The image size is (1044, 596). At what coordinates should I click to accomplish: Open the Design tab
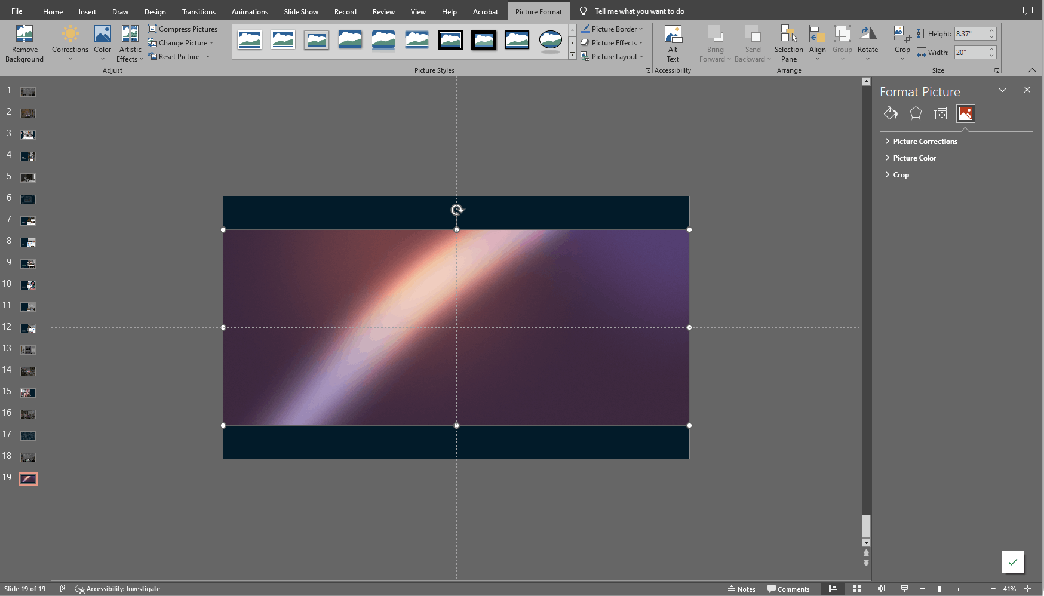tap(155, 11)
